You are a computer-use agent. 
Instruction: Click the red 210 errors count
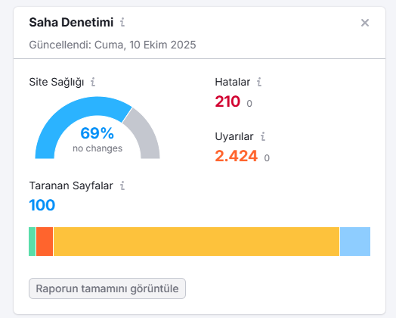coord(227,101)
